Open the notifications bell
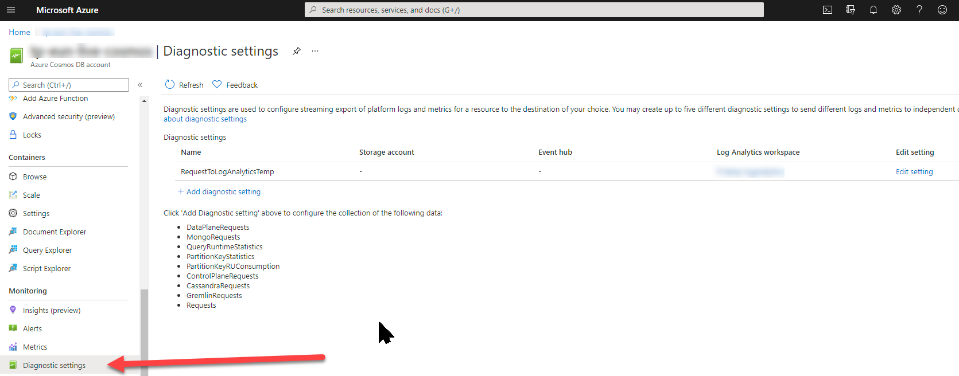The height and width of the screenshot is (376, 959). tap(873, 10)
